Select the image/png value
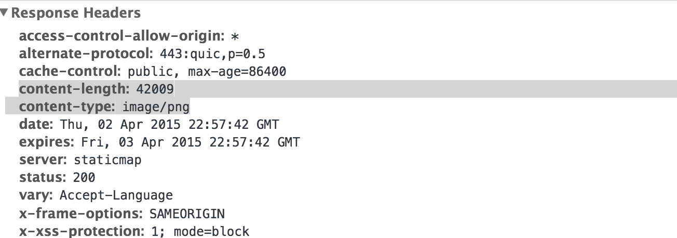677x238 pixels. tap(156, 107)
